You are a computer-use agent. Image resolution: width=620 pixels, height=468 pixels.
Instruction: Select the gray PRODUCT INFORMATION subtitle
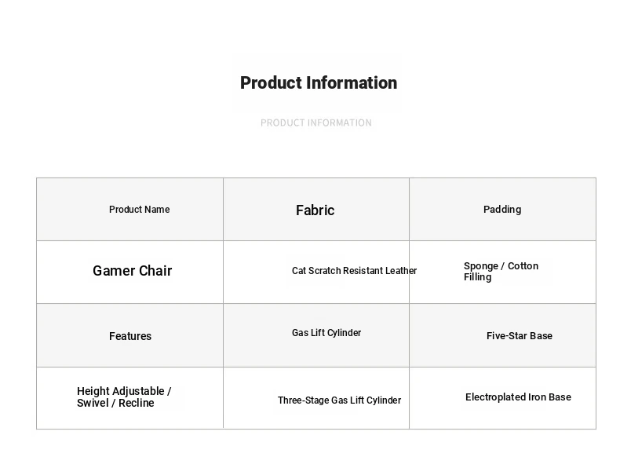[316, 123]
